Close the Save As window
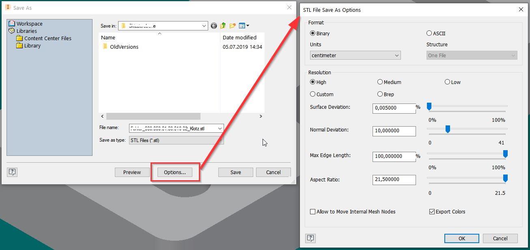 (x=289, y=7)
